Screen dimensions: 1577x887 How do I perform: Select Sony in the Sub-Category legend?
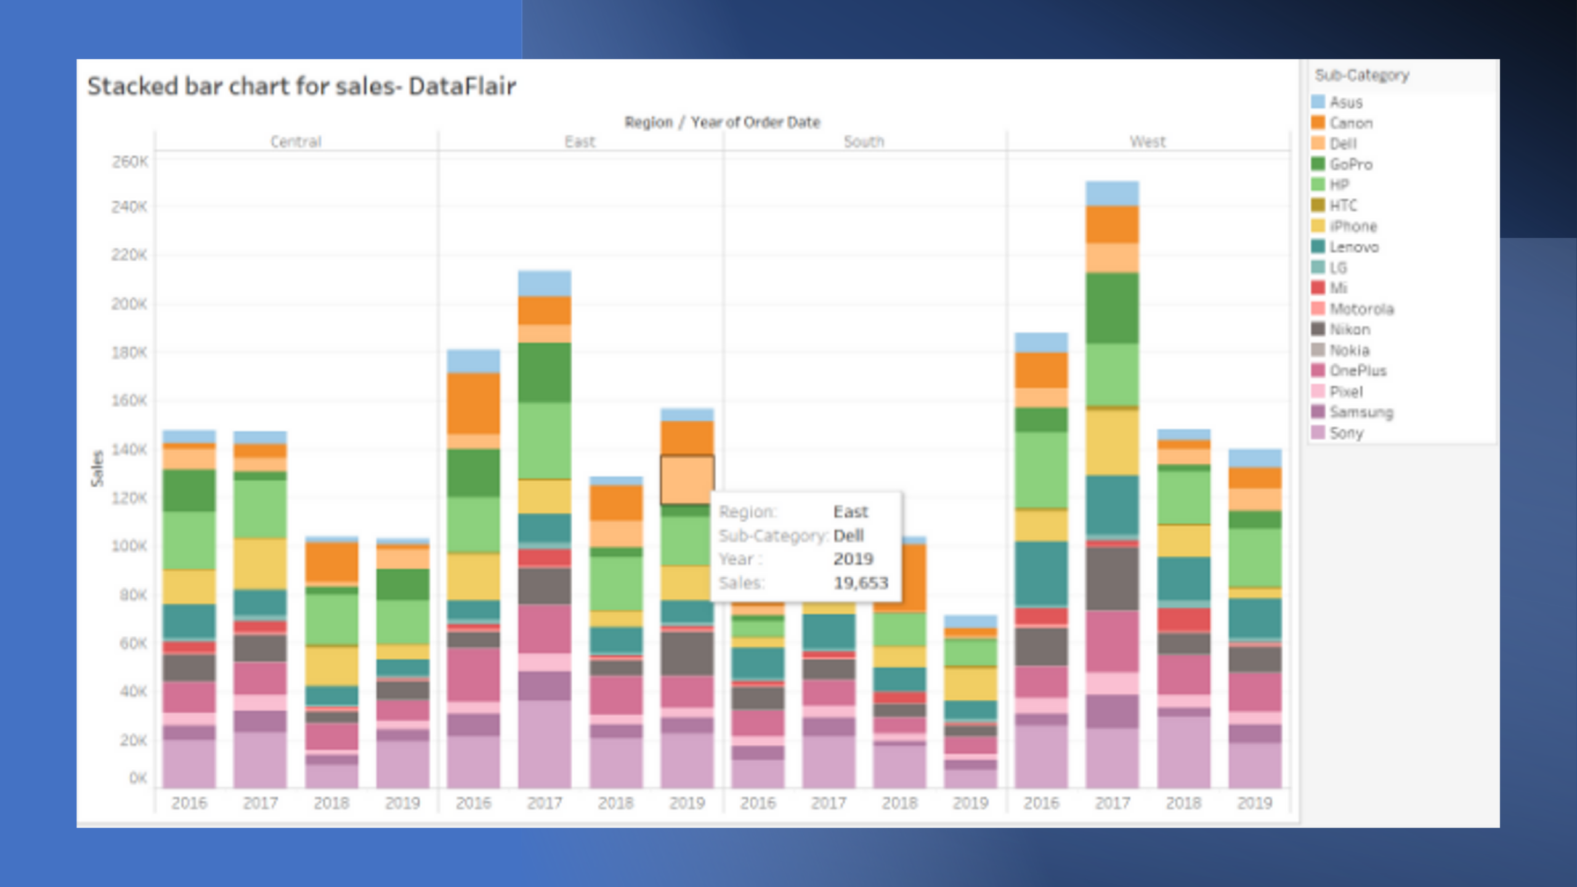(x=1346, y=432)
